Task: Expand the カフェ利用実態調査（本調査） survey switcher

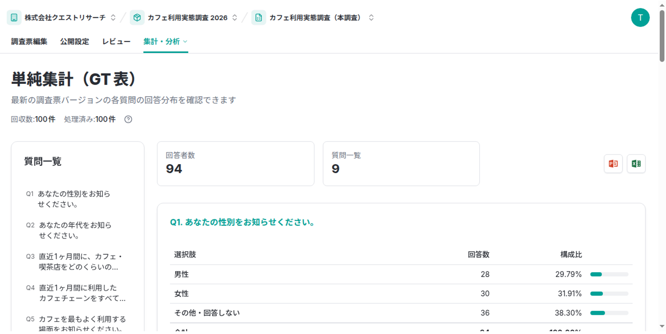Action: 371,17
